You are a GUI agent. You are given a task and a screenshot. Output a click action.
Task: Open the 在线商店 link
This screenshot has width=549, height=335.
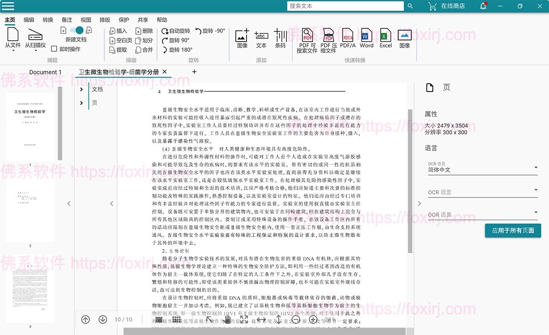tap(446, 6)
